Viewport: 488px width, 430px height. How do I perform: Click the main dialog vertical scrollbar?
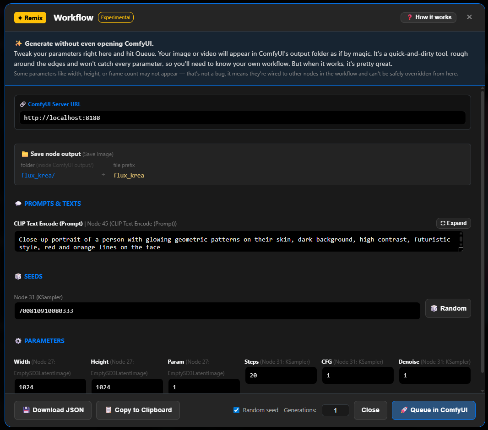coord(483,231)
